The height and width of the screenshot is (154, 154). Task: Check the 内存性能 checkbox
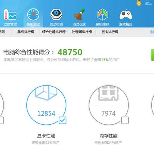point(125,120)
